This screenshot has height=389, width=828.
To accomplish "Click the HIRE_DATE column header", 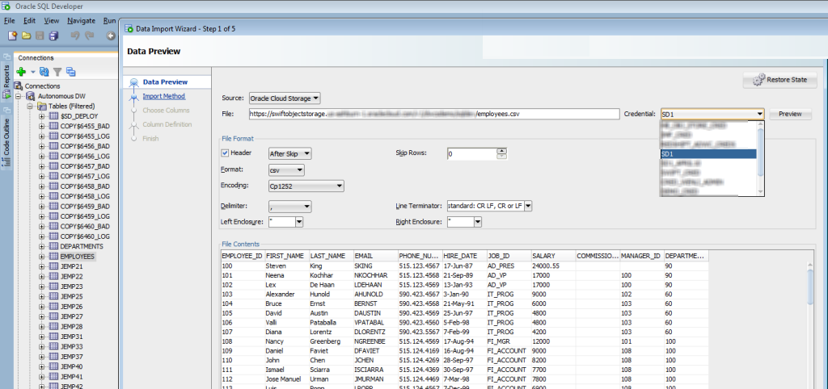I will point(465,256).
